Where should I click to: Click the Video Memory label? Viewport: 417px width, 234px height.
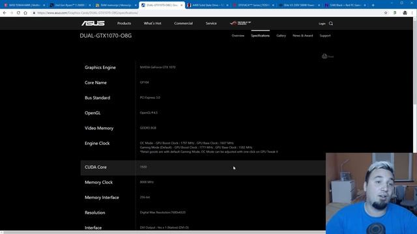(x=99, y=128)
